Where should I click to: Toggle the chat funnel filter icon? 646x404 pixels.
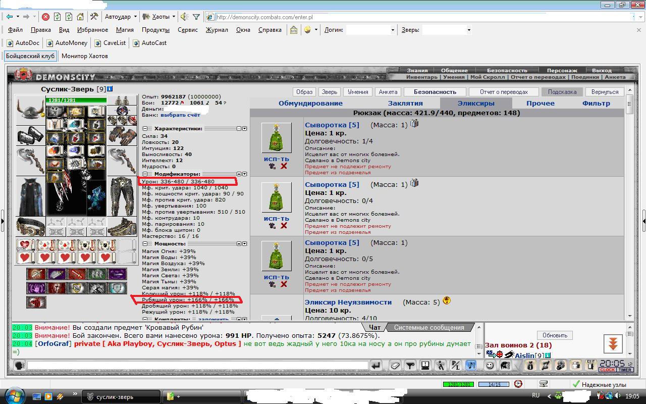[410, 365]
